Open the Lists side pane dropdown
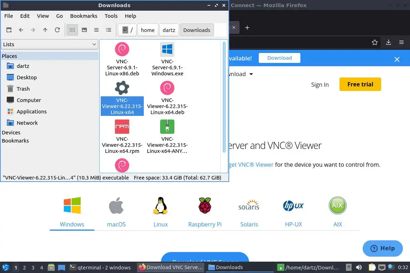410x273 pixels. pyautogui.click(x=50, y=44)
